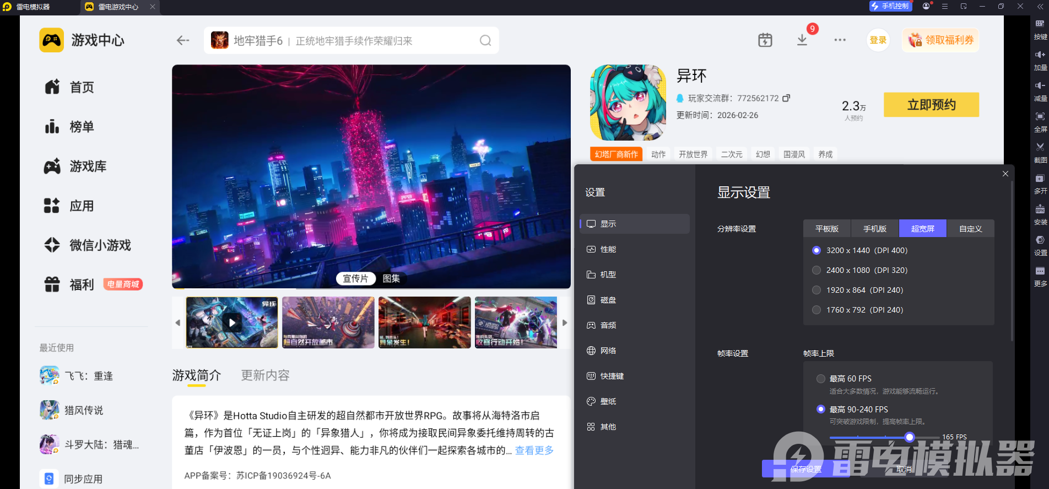Open emulator 设置 from the right sidebar
This screenshot has height=489, width=1049.
[1040, 245]
